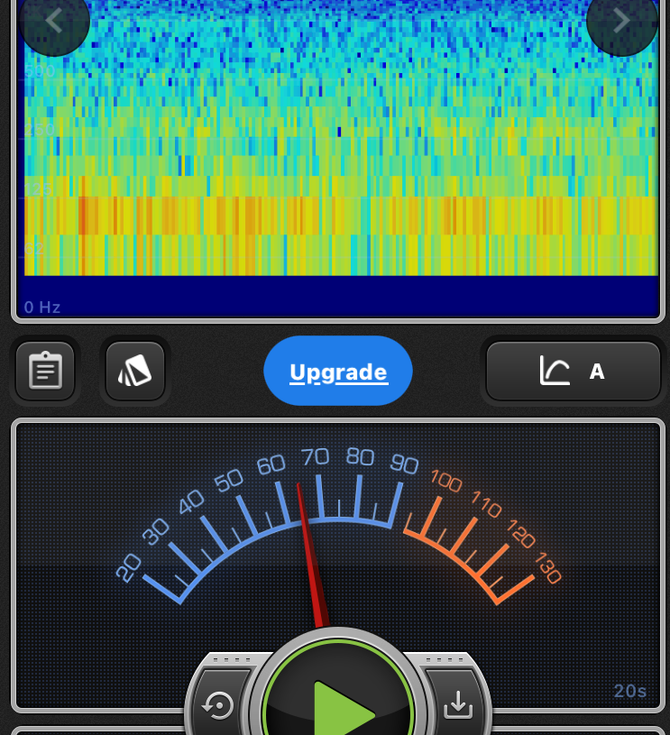Screen dimensions: 670x735
Task: Click the red needle on the gauge
Action: (x=309, y=552)
